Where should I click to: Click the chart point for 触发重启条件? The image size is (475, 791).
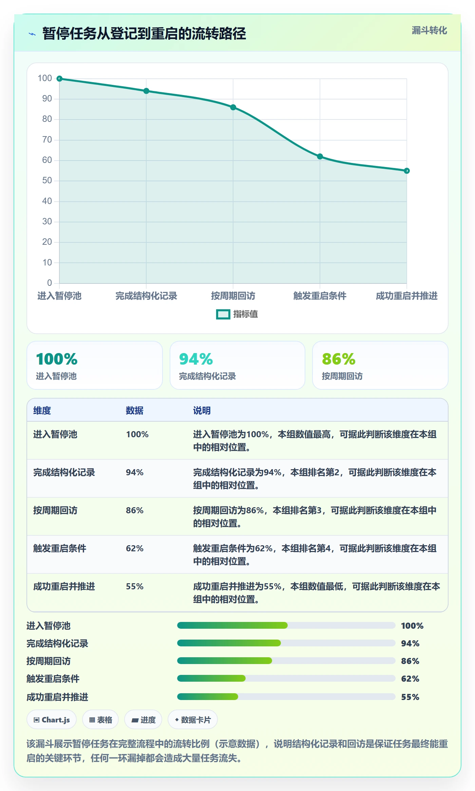coord(320,157)
